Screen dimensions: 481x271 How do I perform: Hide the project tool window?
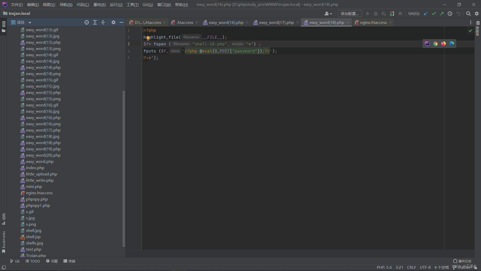pyautogui.click(x=122, y=23)
